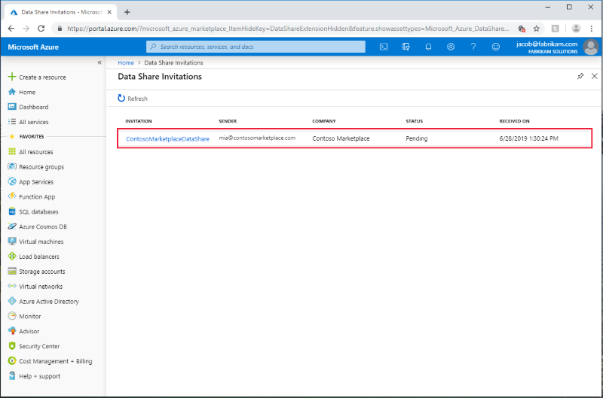Open jacob@fabrikam.com account avatar
The width and height of the screenshot is (603, 398).
pyautogui.click(x=591, y=47)
